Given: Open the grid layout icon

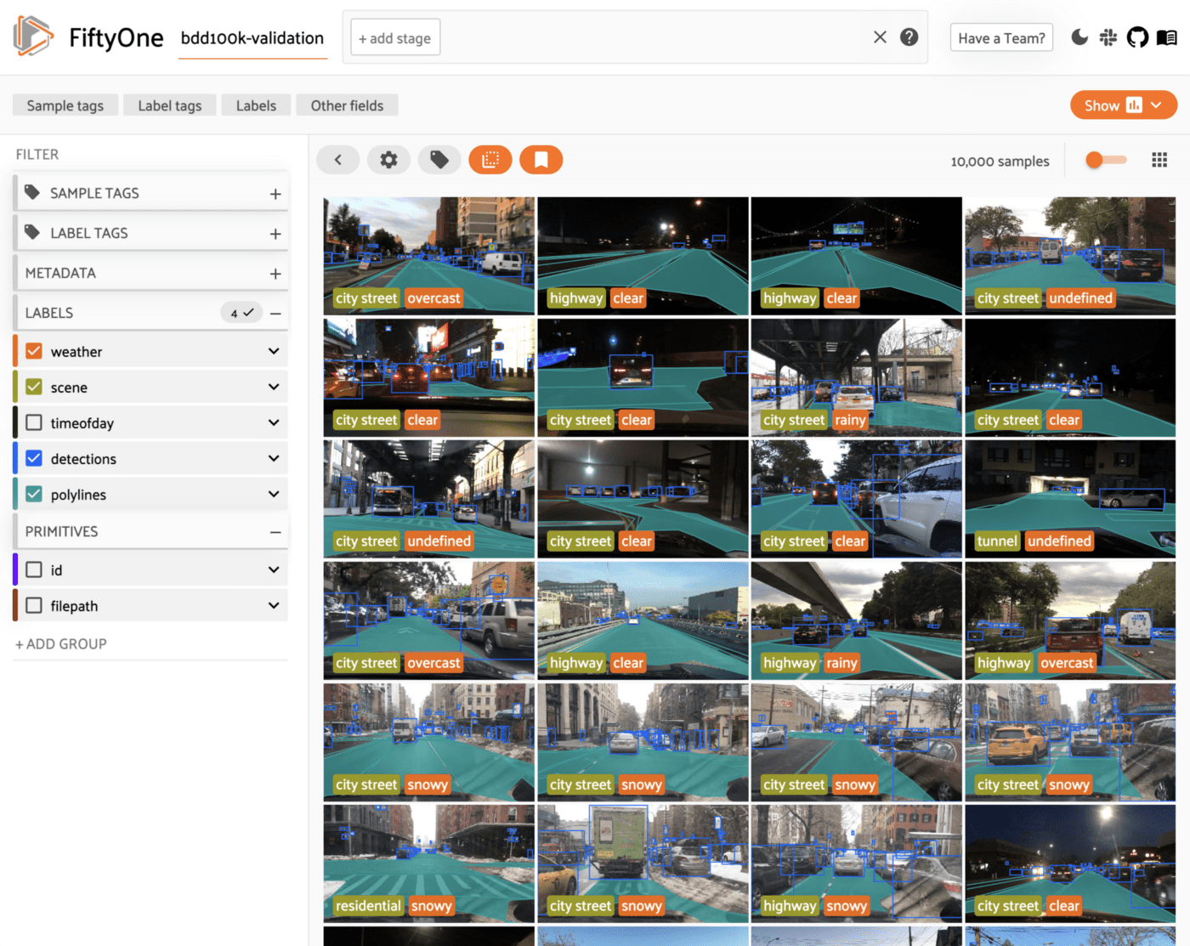Looking at the screenshot, I should (x=1159, y=160).
